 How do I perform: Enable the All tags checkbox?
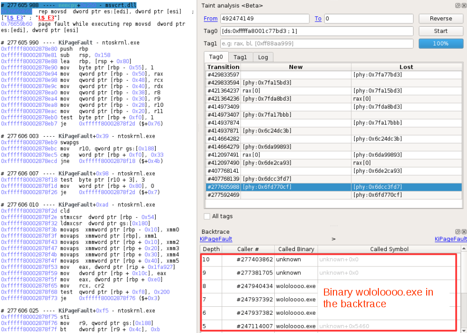[x=207, y=216]
